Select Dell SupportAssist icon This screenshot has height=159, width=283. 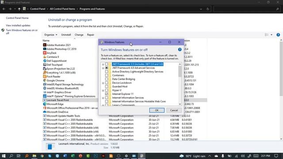[x=45, y=61]
